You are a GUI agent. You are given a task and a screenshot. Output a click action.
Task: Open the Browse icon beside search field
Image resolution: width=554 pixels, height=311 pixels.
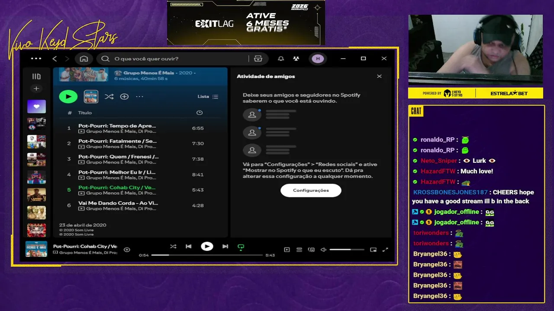point(258,59)
